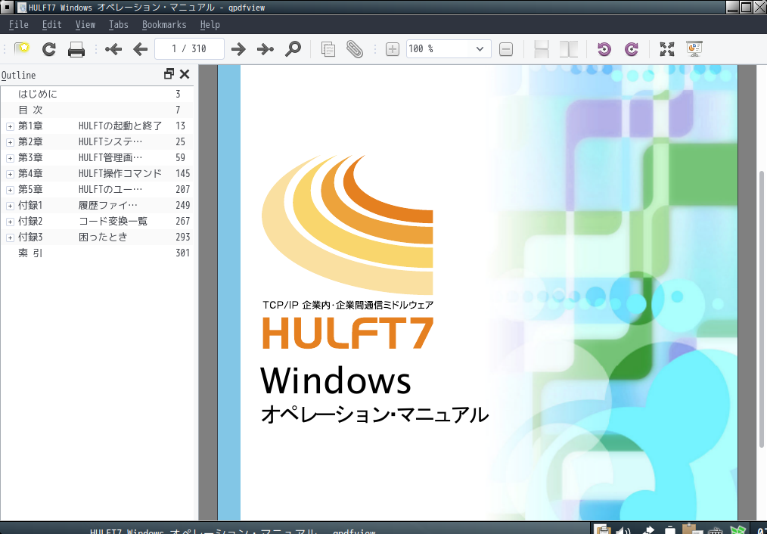Open search with the magnifier icon
This screenshot has width=767, height=534.
pos(293,49)
